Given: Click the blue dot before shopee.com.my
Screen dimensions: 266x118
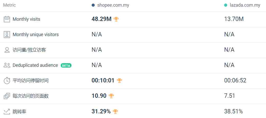Looking at the screenshot, I should pos(93,5).
